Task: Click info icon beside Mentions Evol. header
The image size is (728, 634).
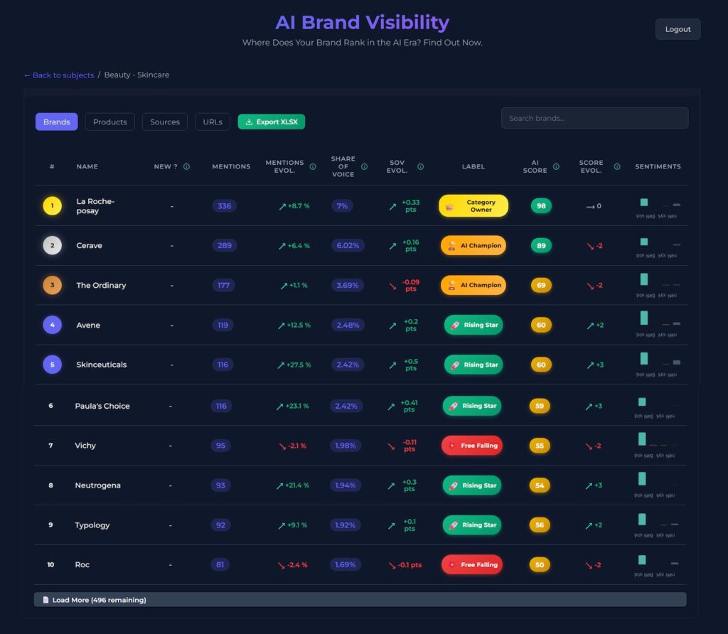Action: [313, 167]
